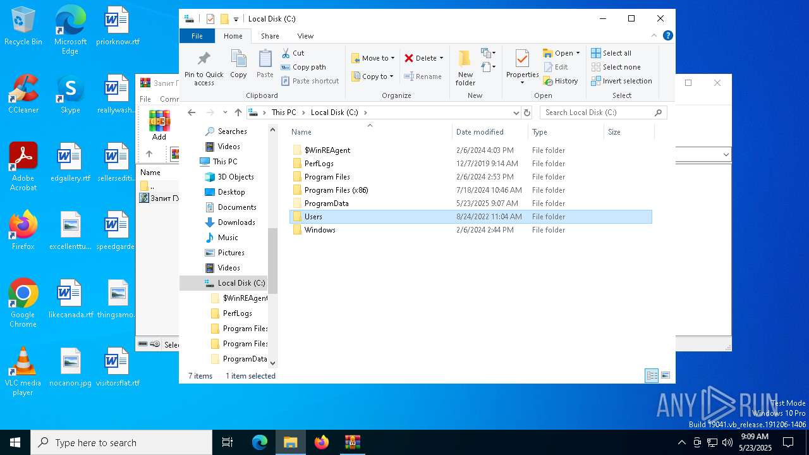
Task: Click Select all in ribbon
Action: pos(611,53)
